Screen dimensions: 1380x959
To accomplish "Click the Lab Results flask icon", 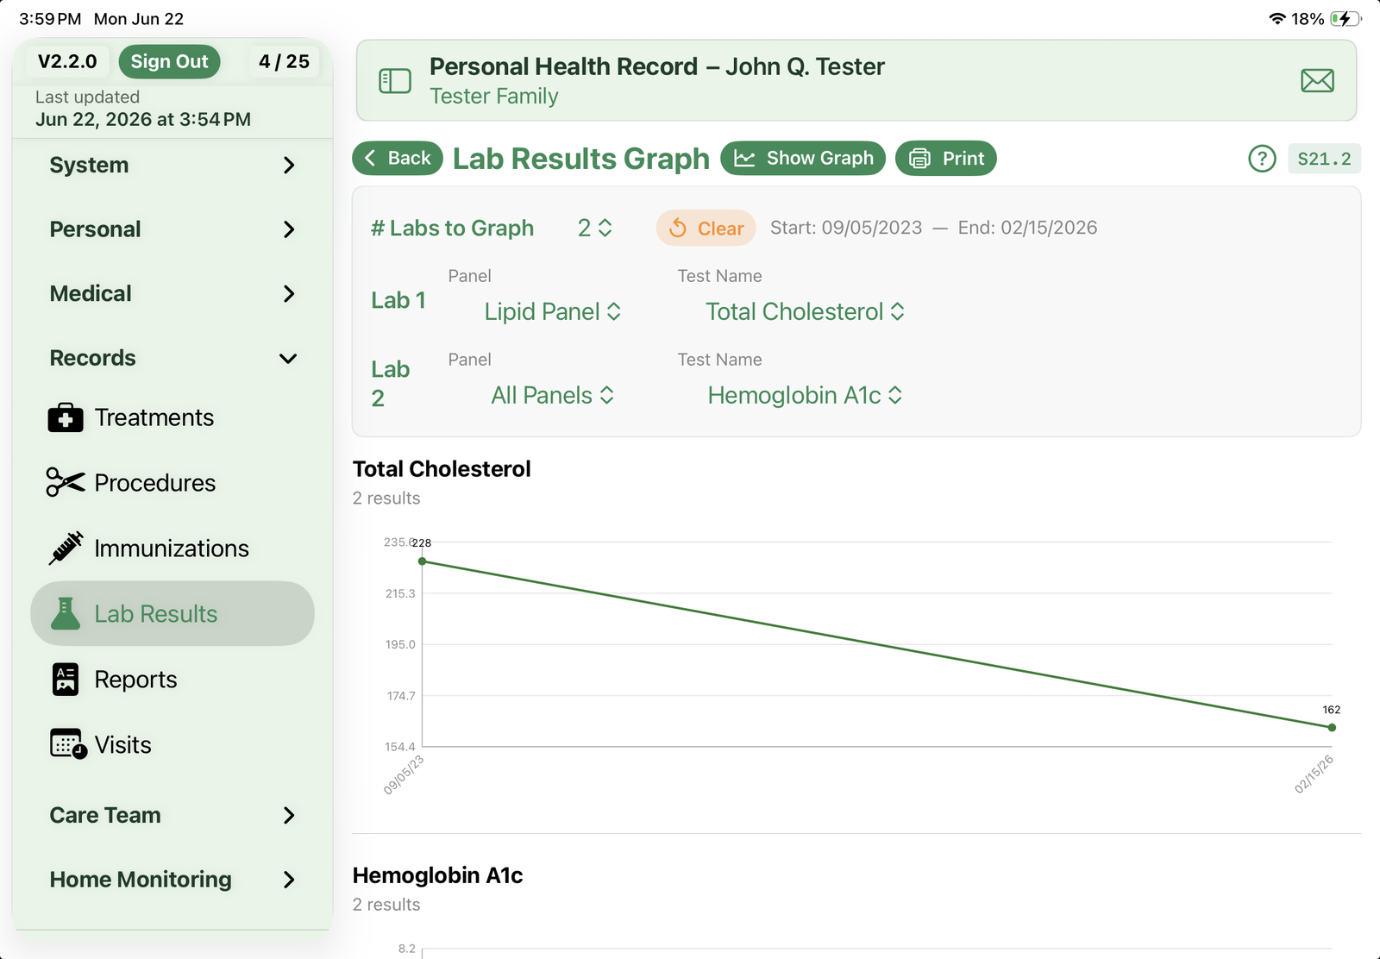I will 66,614.
